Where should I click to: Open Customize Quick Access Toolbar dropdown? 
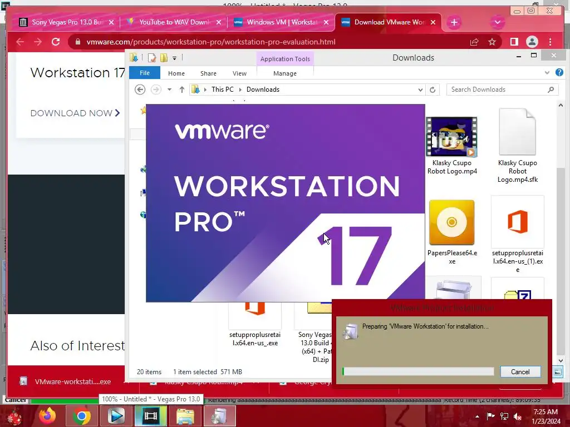click(x=174, y=58)
